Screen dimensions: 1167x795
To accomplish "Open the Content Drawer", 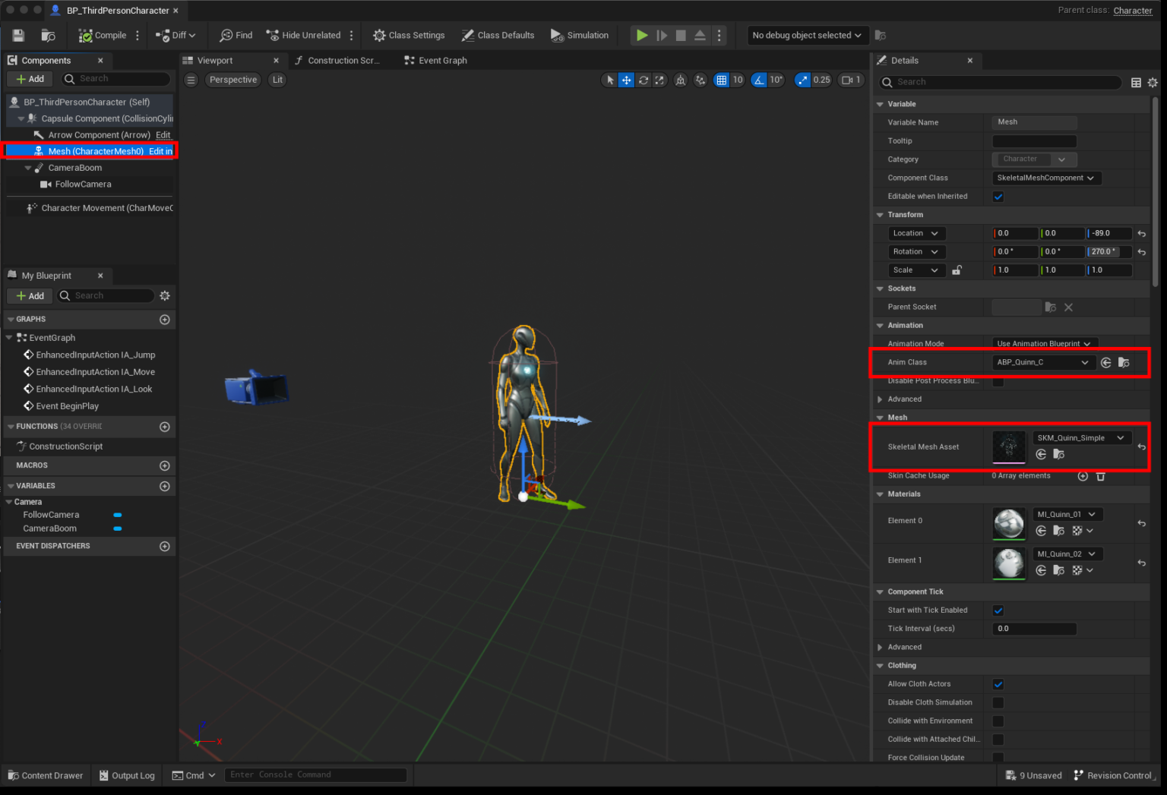I will [46, 775].
